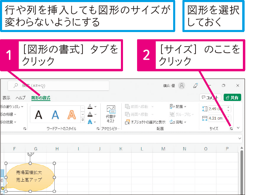The width and height of the screenshot is (269, 195).
Task: Click the bottom-right resize handle of shape
Action: (x=54, y=191)
